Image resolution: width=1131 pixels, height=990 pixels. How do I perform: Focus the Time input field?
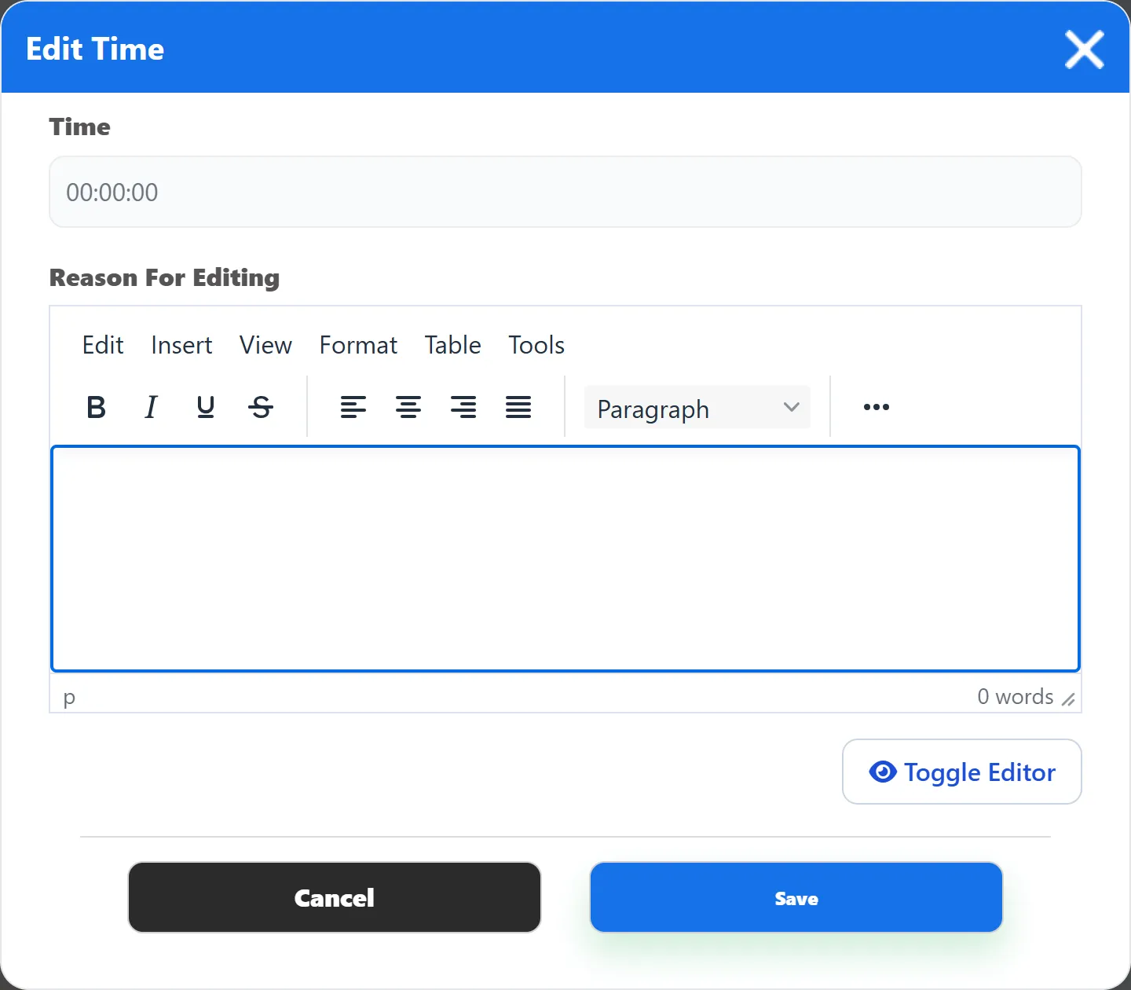pos(565,192)
